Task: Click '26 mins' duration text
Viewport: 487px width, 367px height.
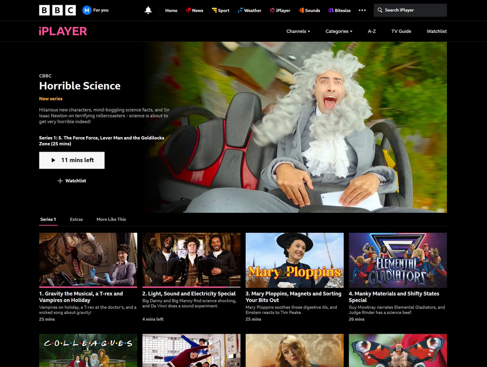Action: 357,319
